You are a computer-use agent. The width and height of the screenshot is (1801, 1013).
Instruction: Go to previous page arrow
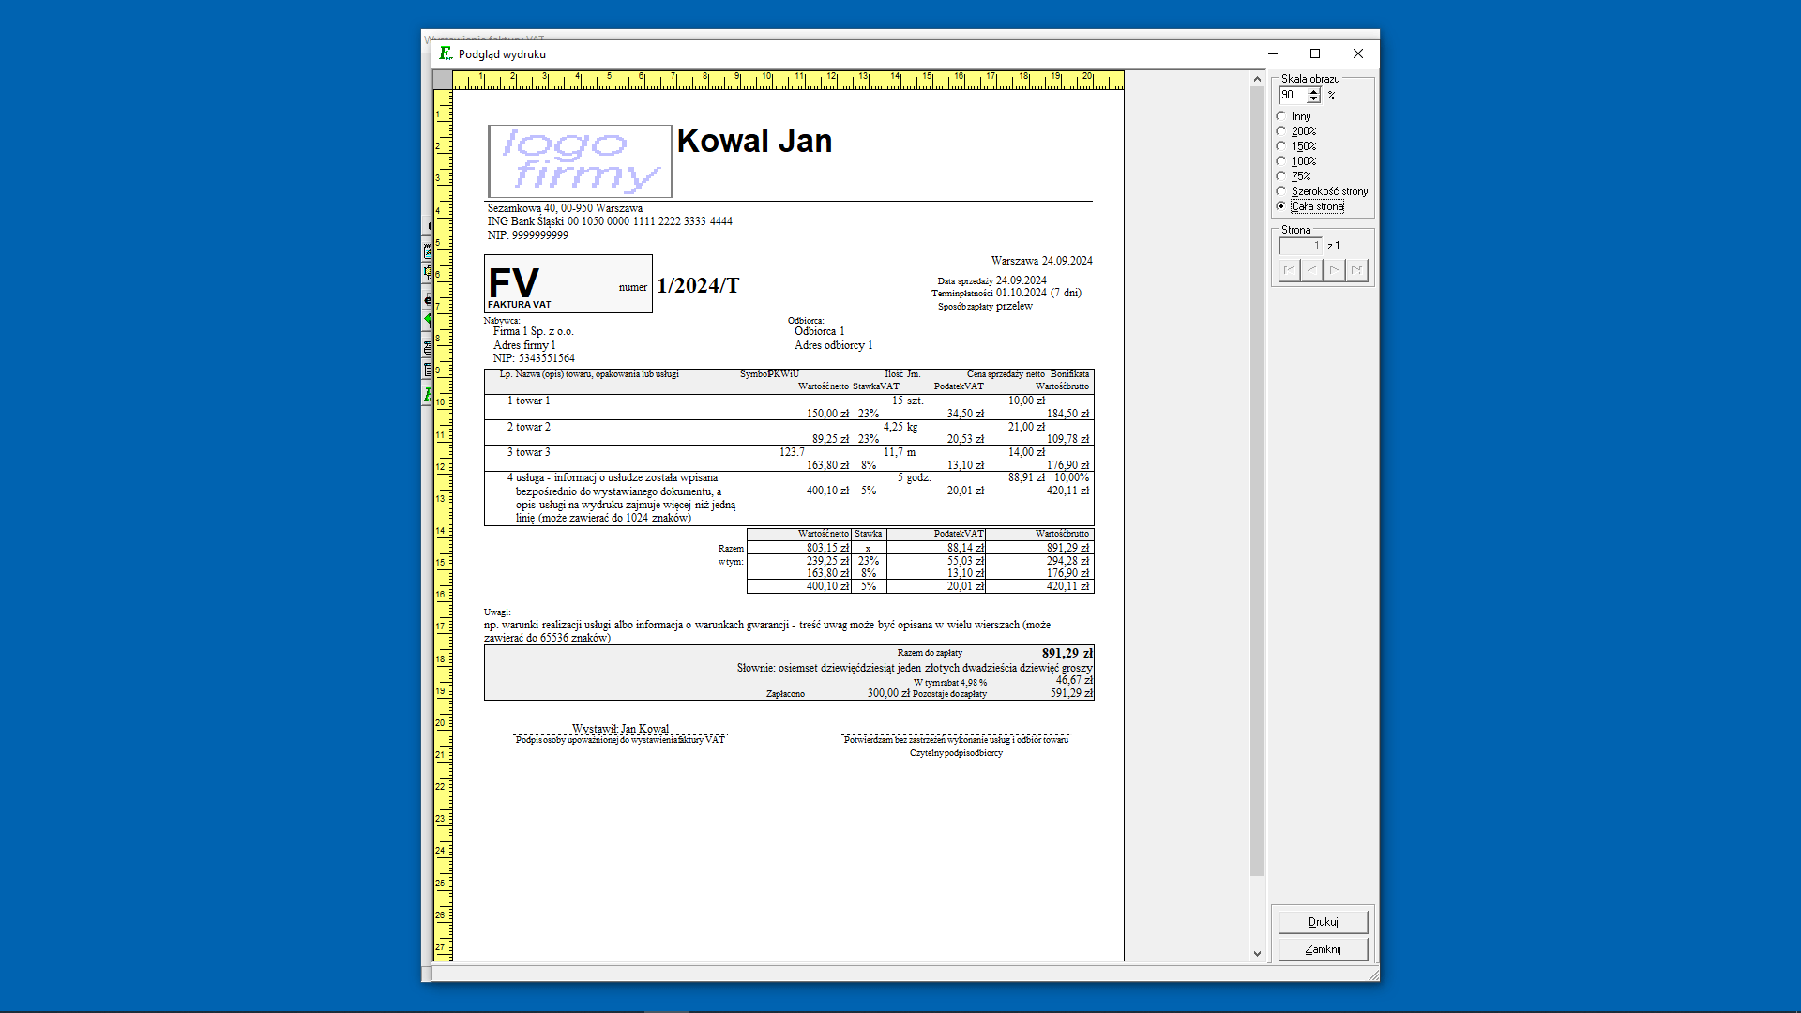click(1312, 270)
